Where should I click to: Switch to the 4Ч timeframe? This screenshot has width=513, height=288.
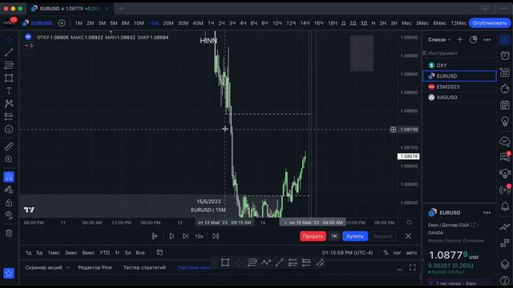tap(243, 23)
